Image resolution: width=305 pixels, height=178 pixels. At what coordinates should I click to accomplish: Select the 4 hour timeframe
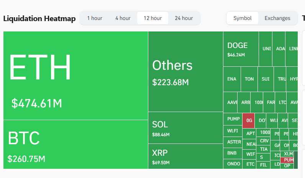click(x=123, y=18)
